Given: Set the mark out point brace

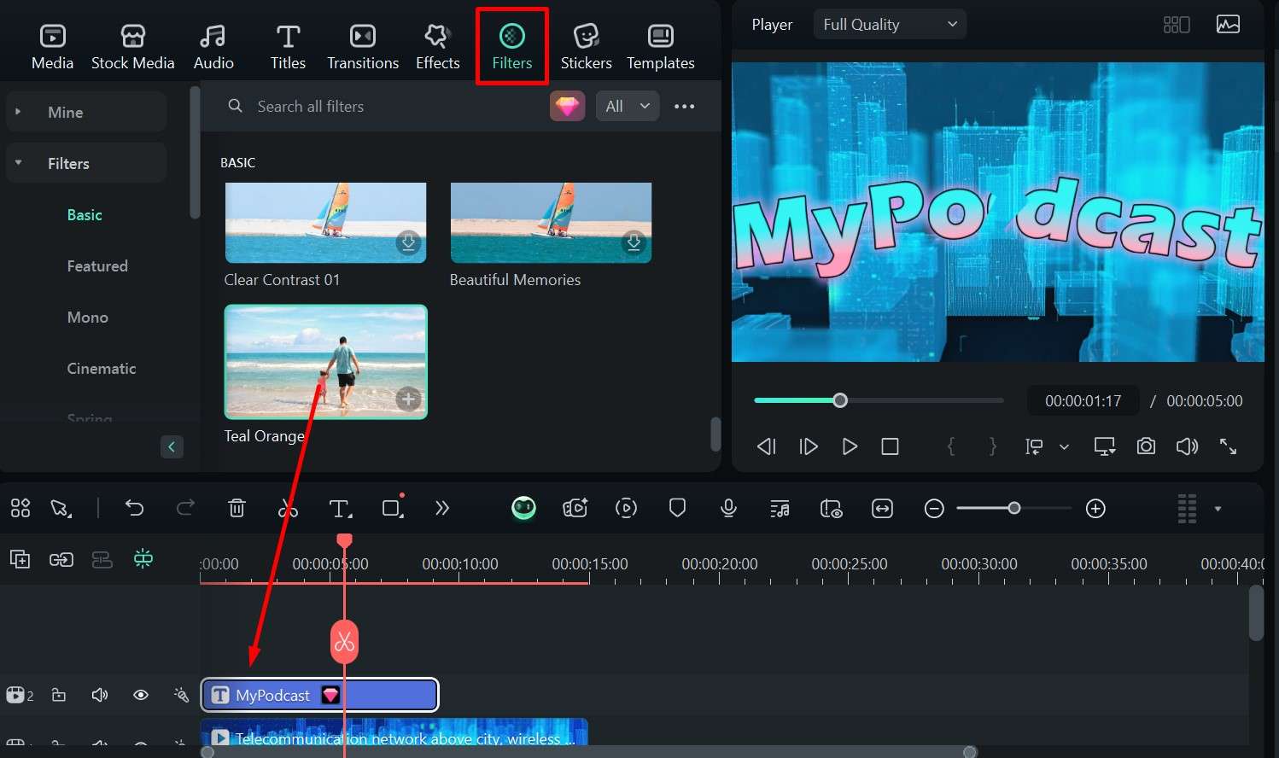Looking at the screenshot, I should click(992, 446).
